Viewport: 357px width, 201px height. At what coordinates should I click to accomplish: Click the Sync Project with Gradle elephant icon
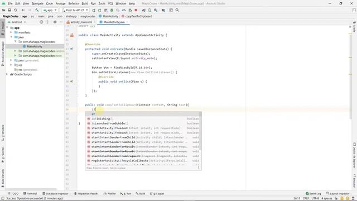tap(144, 10)
